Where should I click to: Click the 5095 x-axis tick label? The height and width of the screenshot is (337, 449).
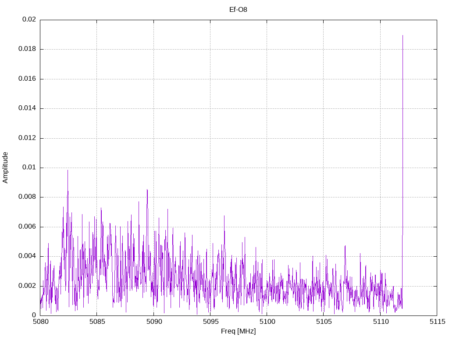210,322
